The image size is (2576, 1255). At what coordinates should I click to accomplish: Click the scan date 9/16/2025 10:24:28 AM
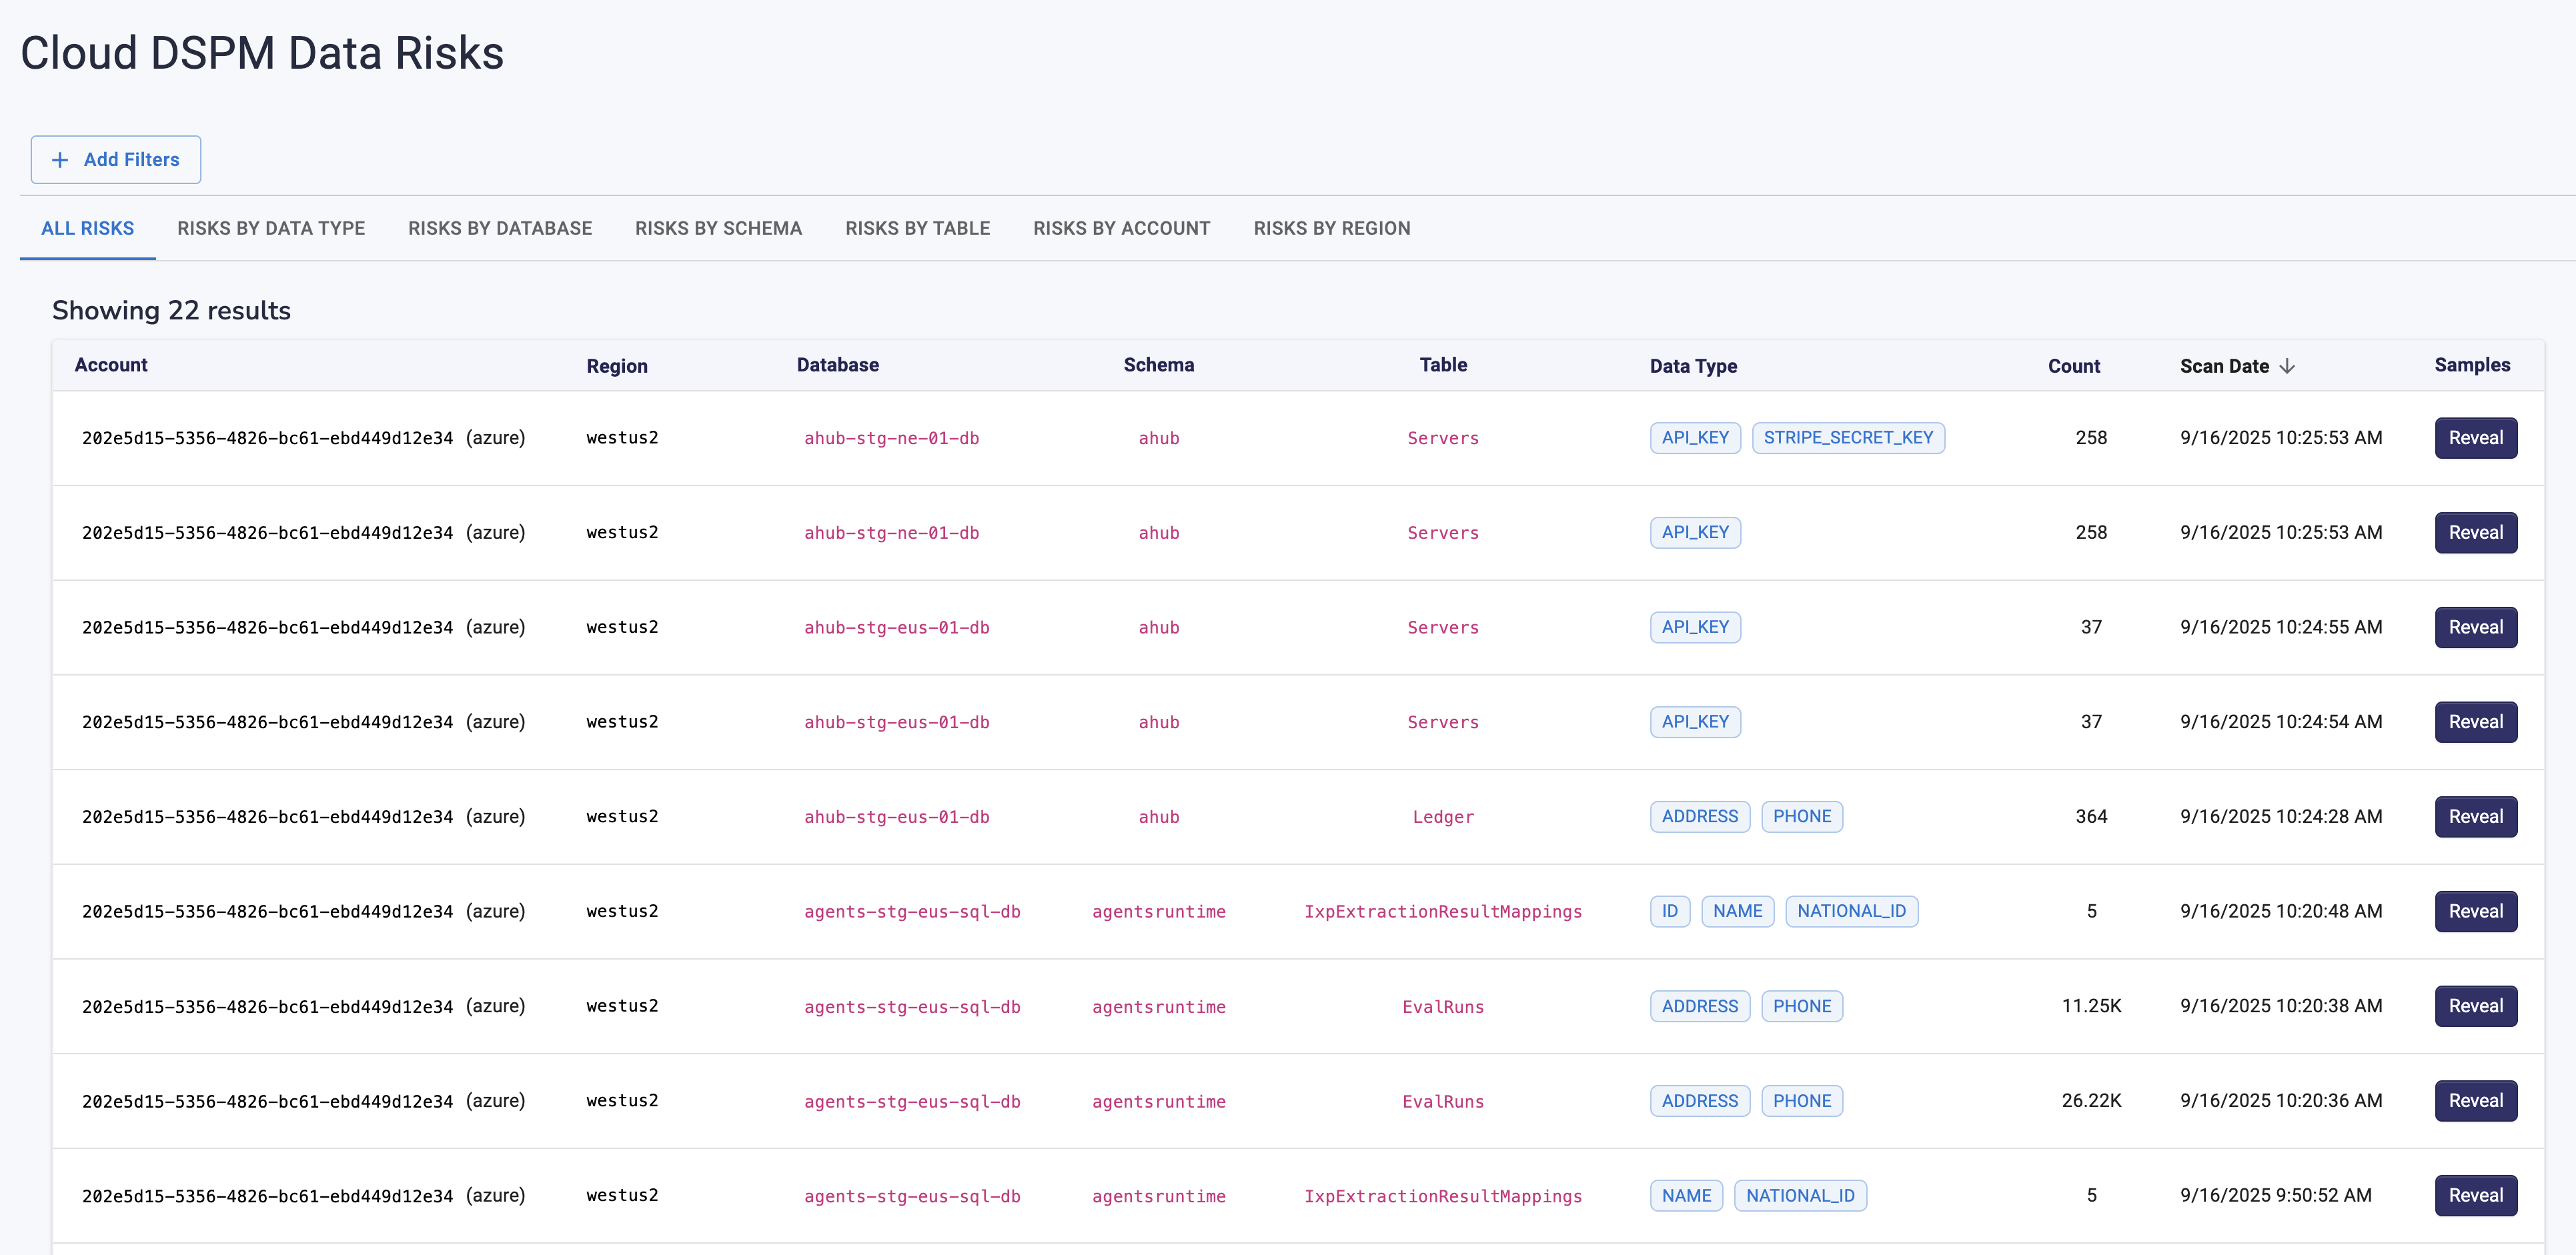[x=2281, y=817]
